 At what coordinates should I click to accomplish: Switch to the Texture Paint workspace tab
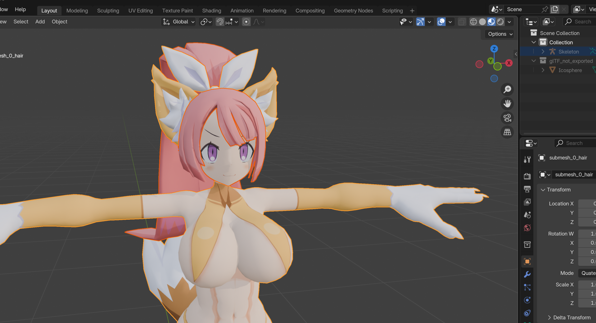(178, 11)
